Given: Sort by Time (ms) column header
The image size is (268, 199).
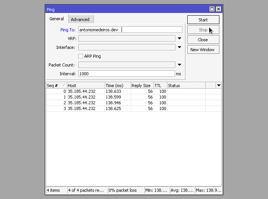Looking at the screenshot, I should [x=117, y=86].
